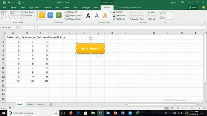
Task: Choose the black A WordArt style
Action: coord(88,15)
